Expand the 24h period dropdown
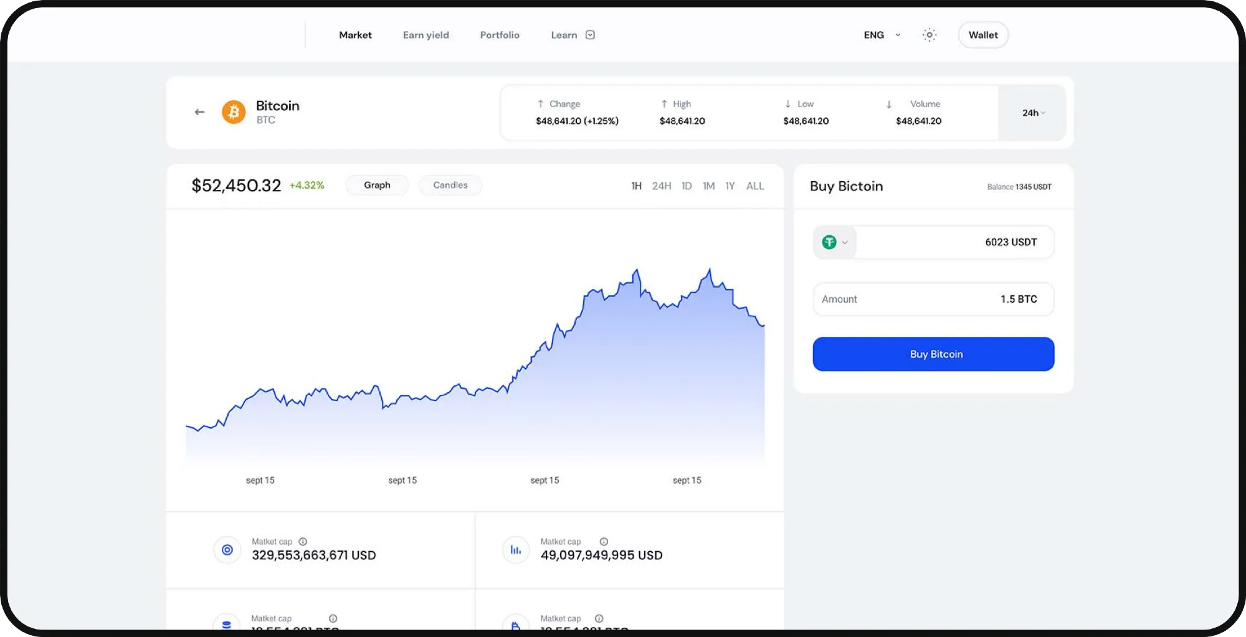The height and width of the screenshot is (637, 1246). coord(1033,113)
